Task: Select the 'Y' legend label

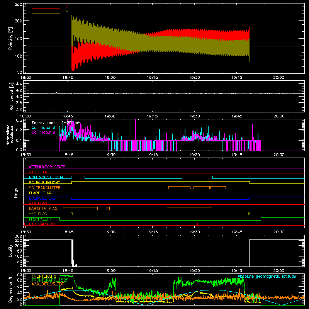Action: click(x=67, y=12)
